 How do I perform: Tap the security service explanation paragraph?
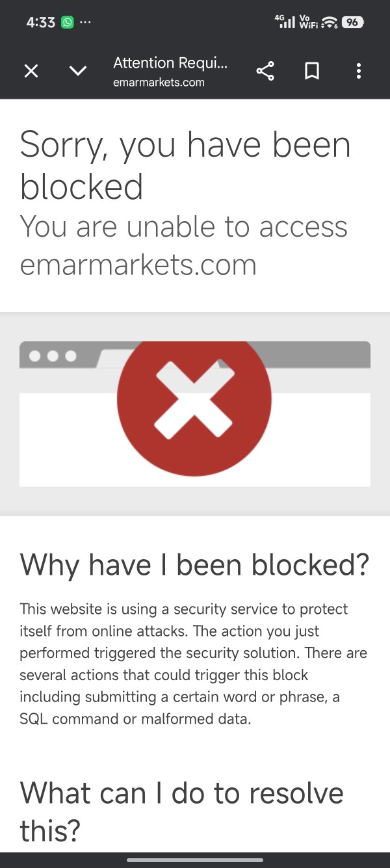point(194,664)
